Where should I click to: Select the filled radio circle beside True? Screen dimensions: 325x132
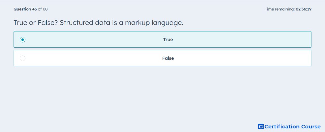[x=23, y=39]
